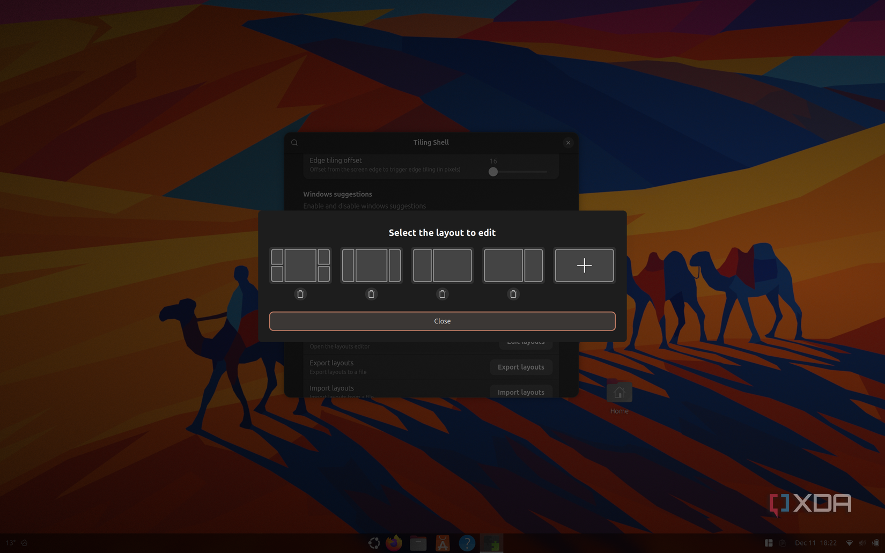This screenshot has width=885, height=553.
Task: Click the Export layouts row label
Action: point(331,363)
